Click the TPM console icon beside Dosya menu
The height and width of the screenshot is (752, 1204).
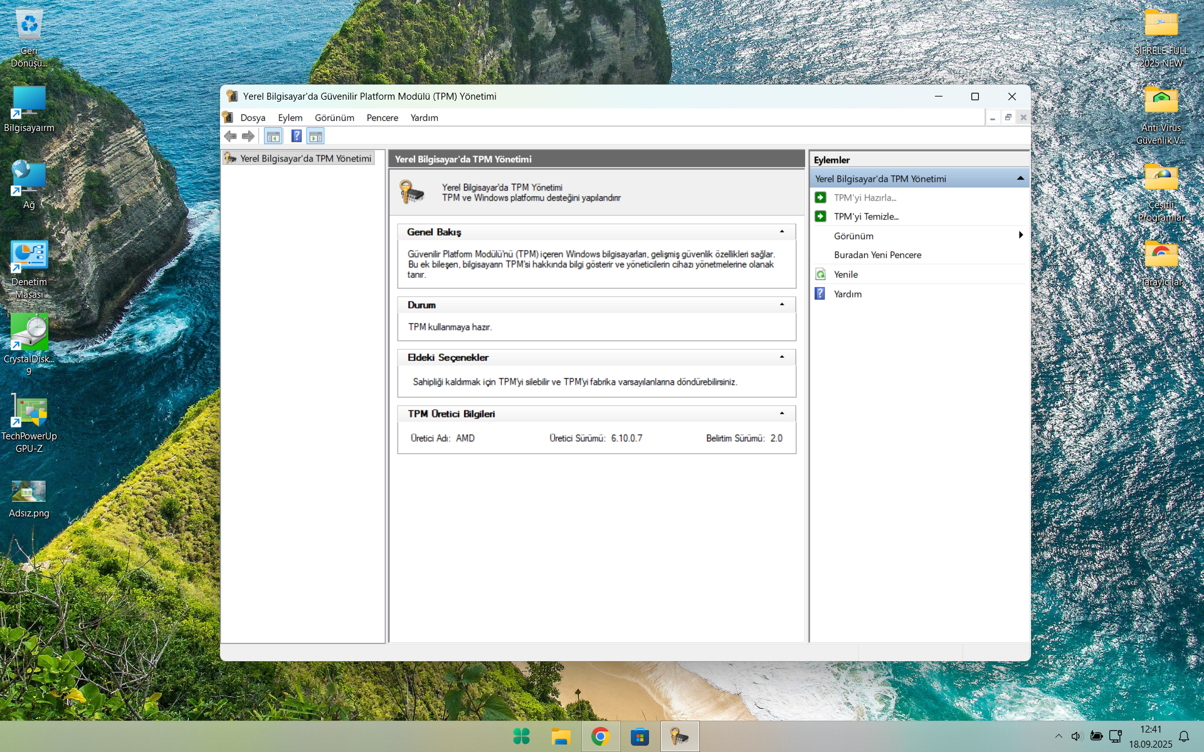228,117
